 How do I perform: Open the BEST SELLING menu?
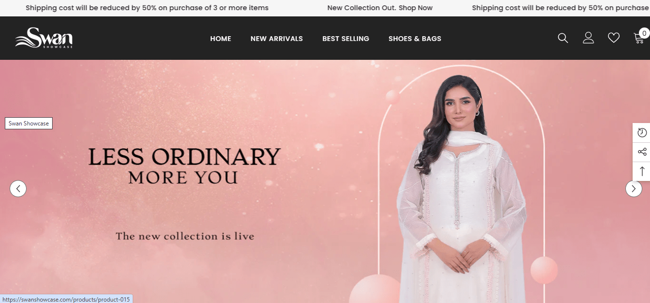click(346, 39)
